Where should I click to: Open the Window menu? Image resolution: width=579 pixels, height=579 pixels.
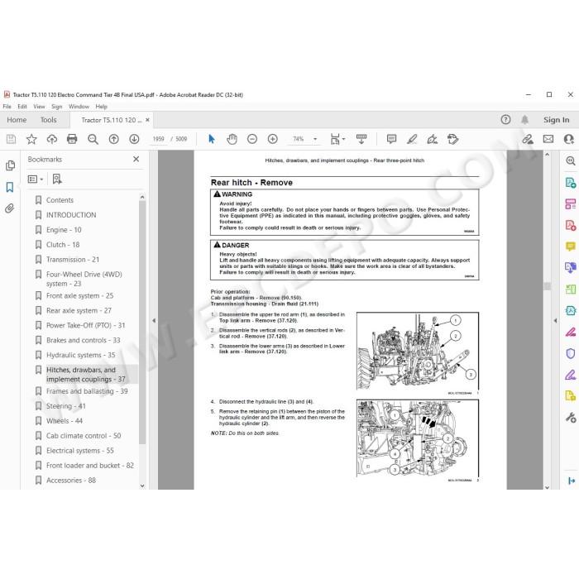pyautogui.click(x=79, y=107)
